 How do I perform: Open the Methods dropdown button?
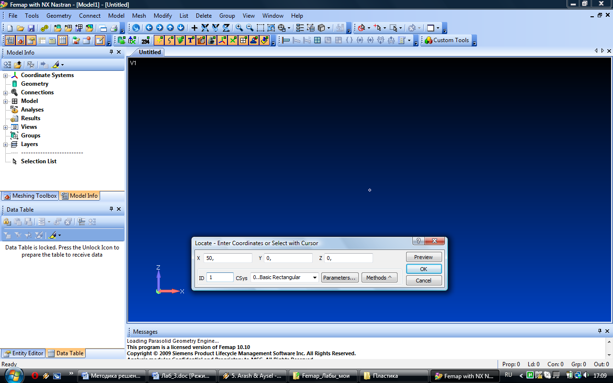pos(379,277)
